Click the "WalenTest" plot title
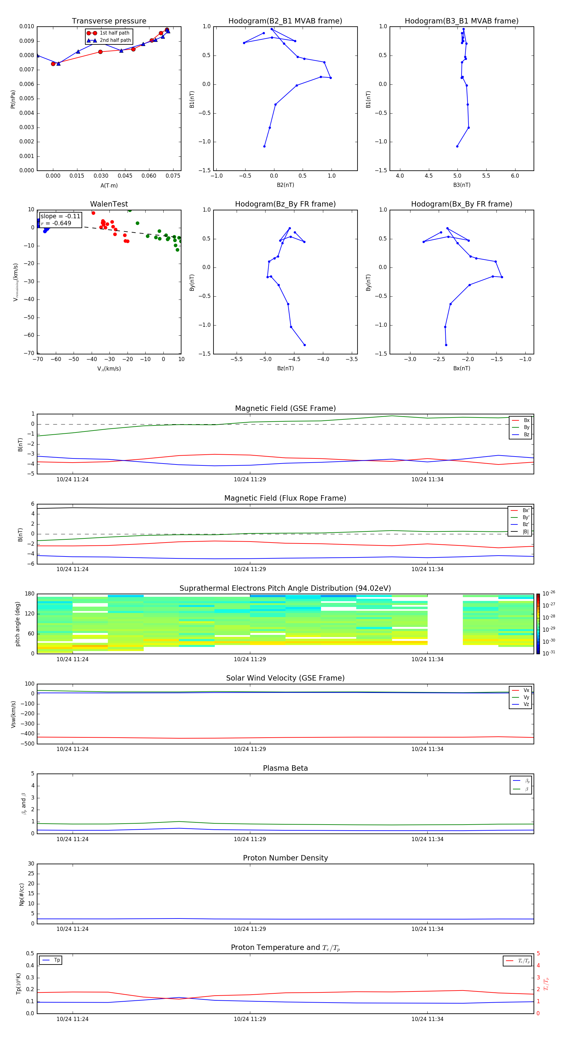The width and height of the screenshot is (571, 1047). [x=109, y=204]
